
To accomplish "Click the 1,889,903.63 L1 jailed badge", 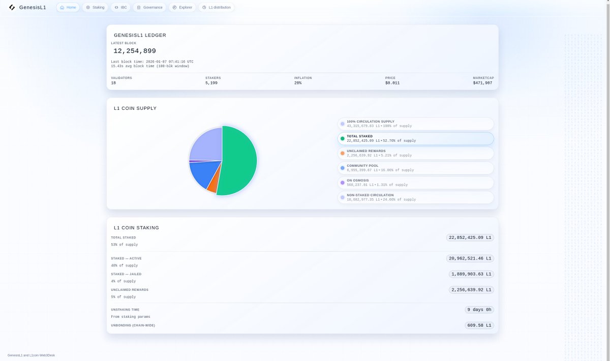I will tap(472, 274).
